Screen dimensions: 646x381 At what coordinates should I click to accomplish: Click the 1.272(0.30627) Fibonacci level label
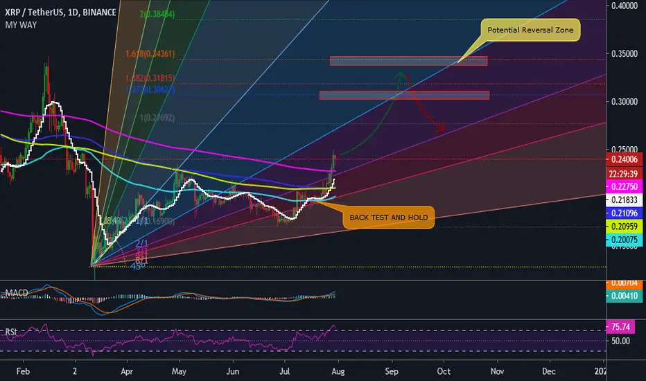(x=150, y=89)
